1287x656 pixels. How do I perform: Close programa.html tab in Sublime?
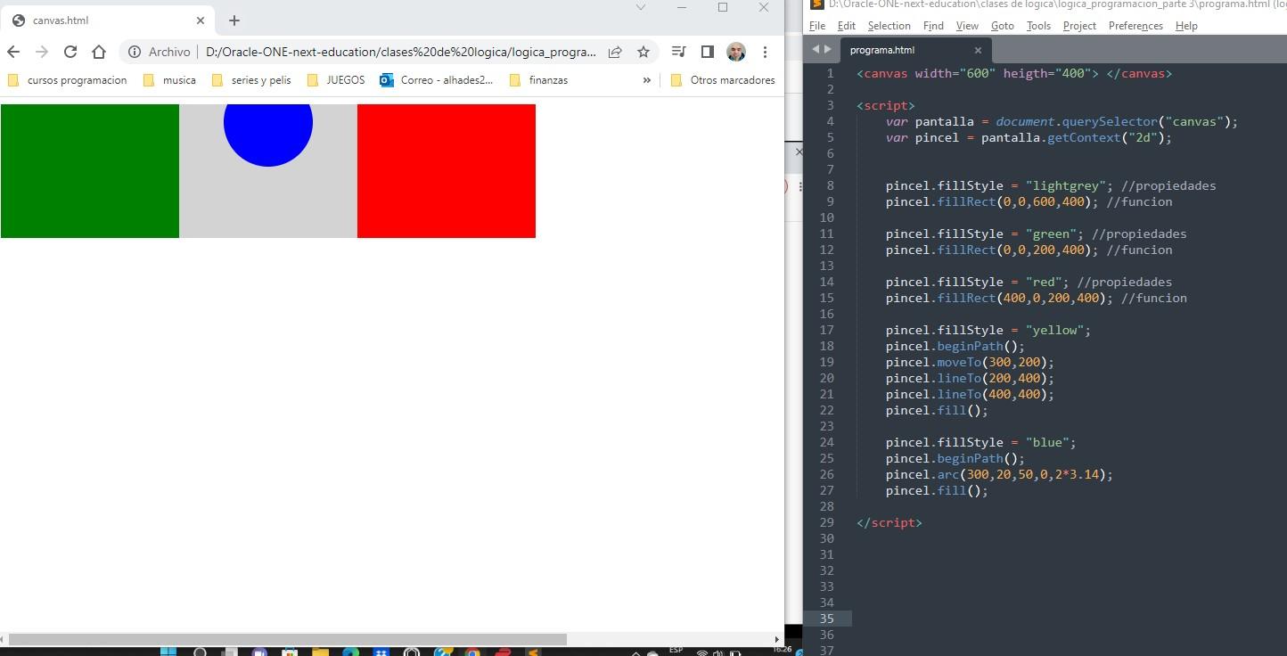coord(978,50)
